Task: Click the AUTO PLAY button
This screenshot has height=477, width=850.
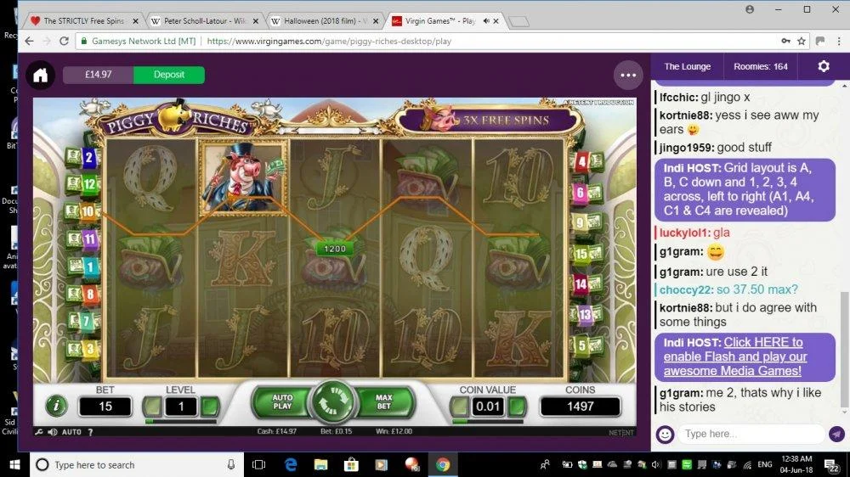Action: tap(282, 401)
